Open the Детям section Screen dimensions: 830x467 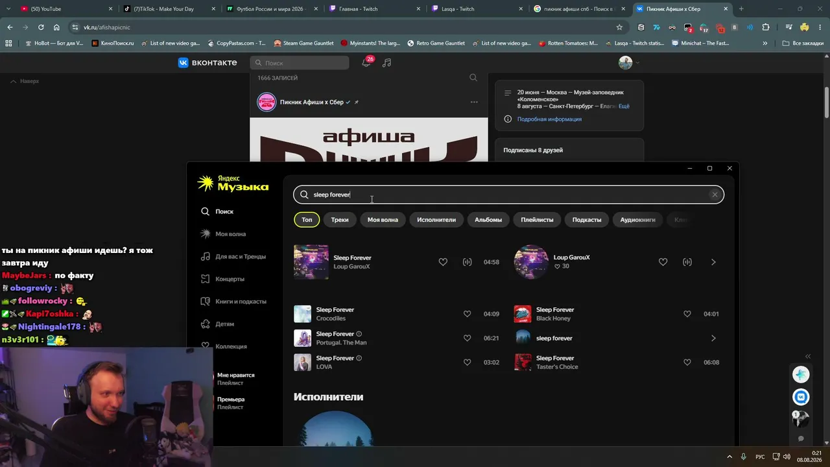pyautogui.click(x=218, y=324)
